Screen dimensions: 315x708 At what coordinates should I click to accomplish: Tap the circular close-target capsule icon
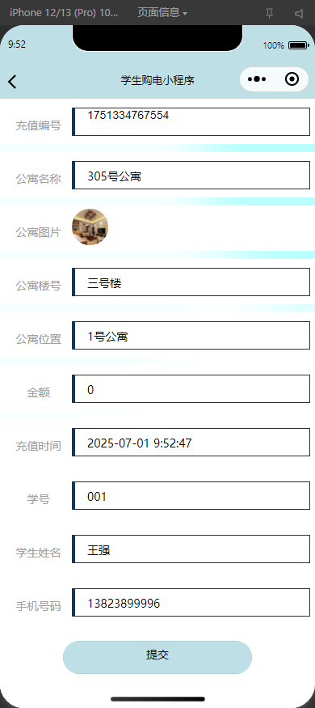[292, 79]
